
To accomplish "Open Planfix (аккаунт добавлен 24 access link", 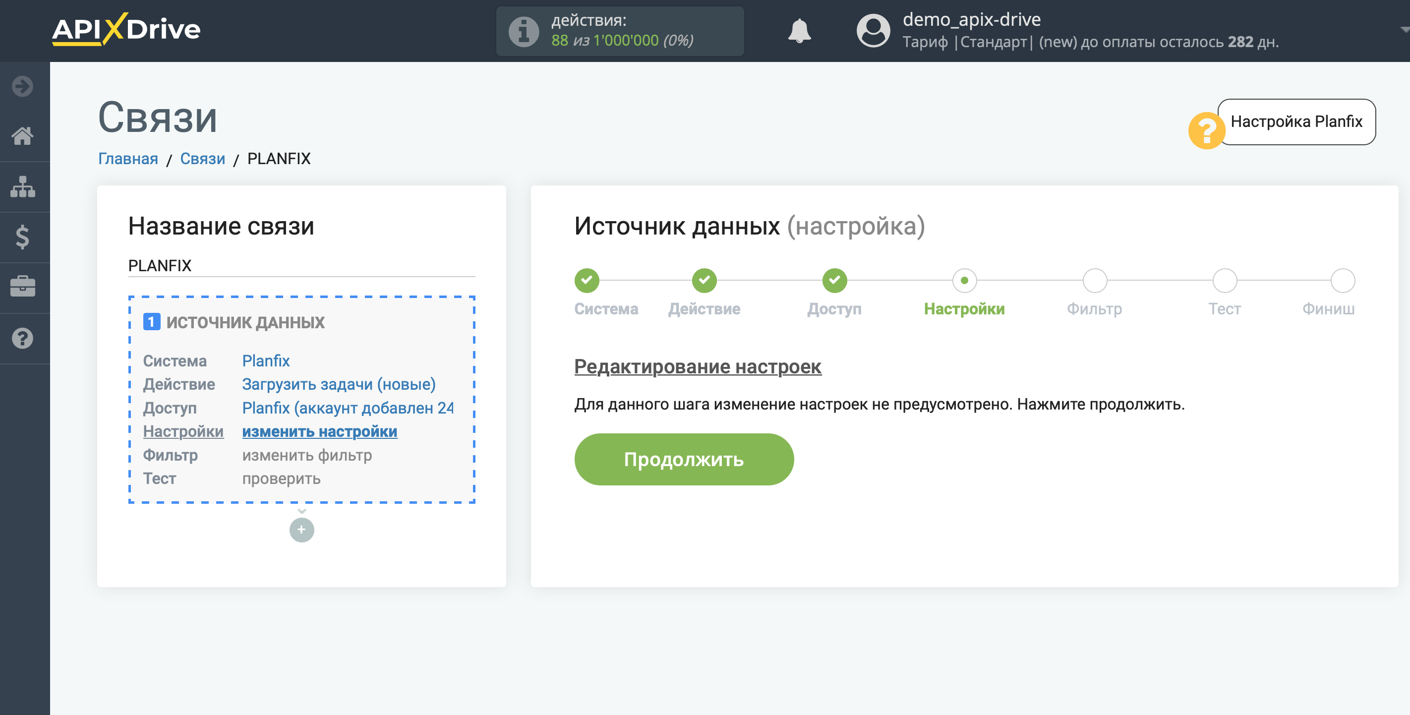I will [x=348, y=408].
